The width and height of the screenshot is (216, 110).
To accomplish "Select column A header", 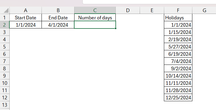I will [25, 10].
